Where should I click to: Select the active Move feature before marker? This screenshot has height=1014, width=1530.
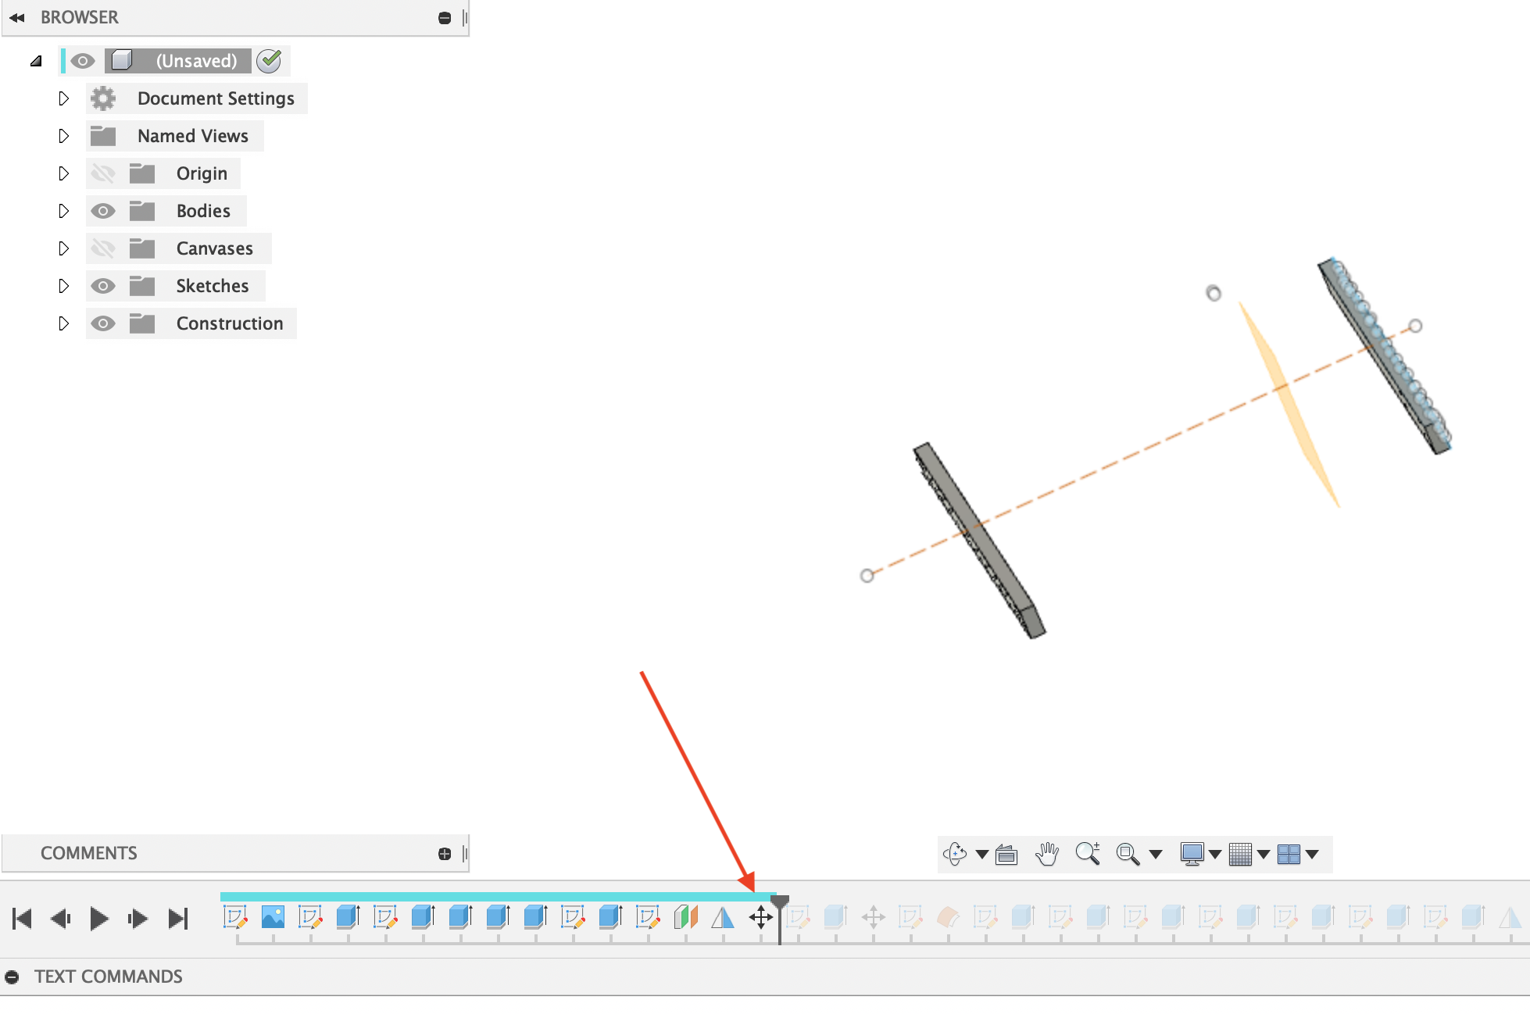click(760, 917)
